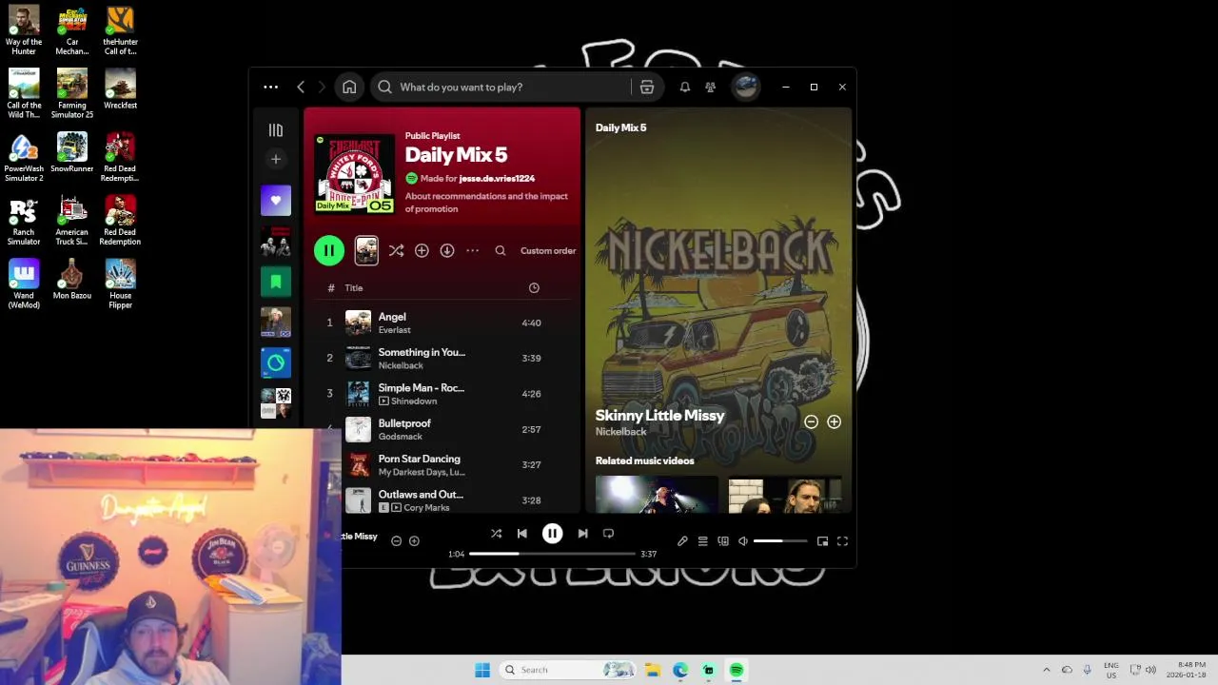Open the Custom order sort dropdown
This screenshot has width=1218, height=685.
tap(548, 250)
